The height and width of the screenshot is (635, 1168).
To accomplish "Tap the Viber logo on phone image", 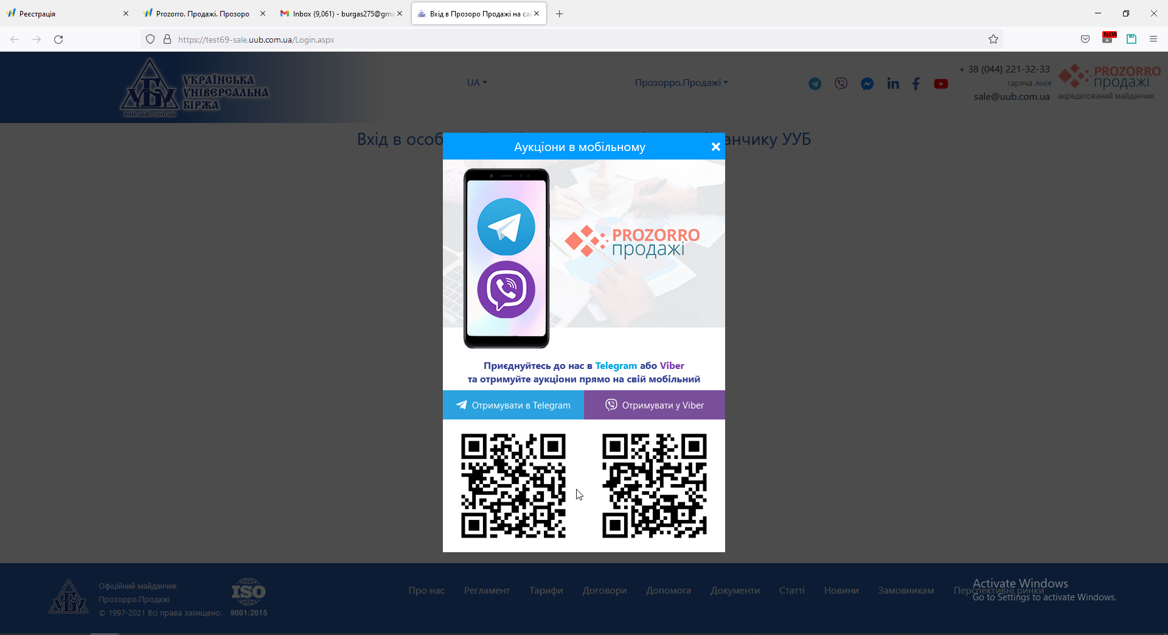I will coord(506,290).
